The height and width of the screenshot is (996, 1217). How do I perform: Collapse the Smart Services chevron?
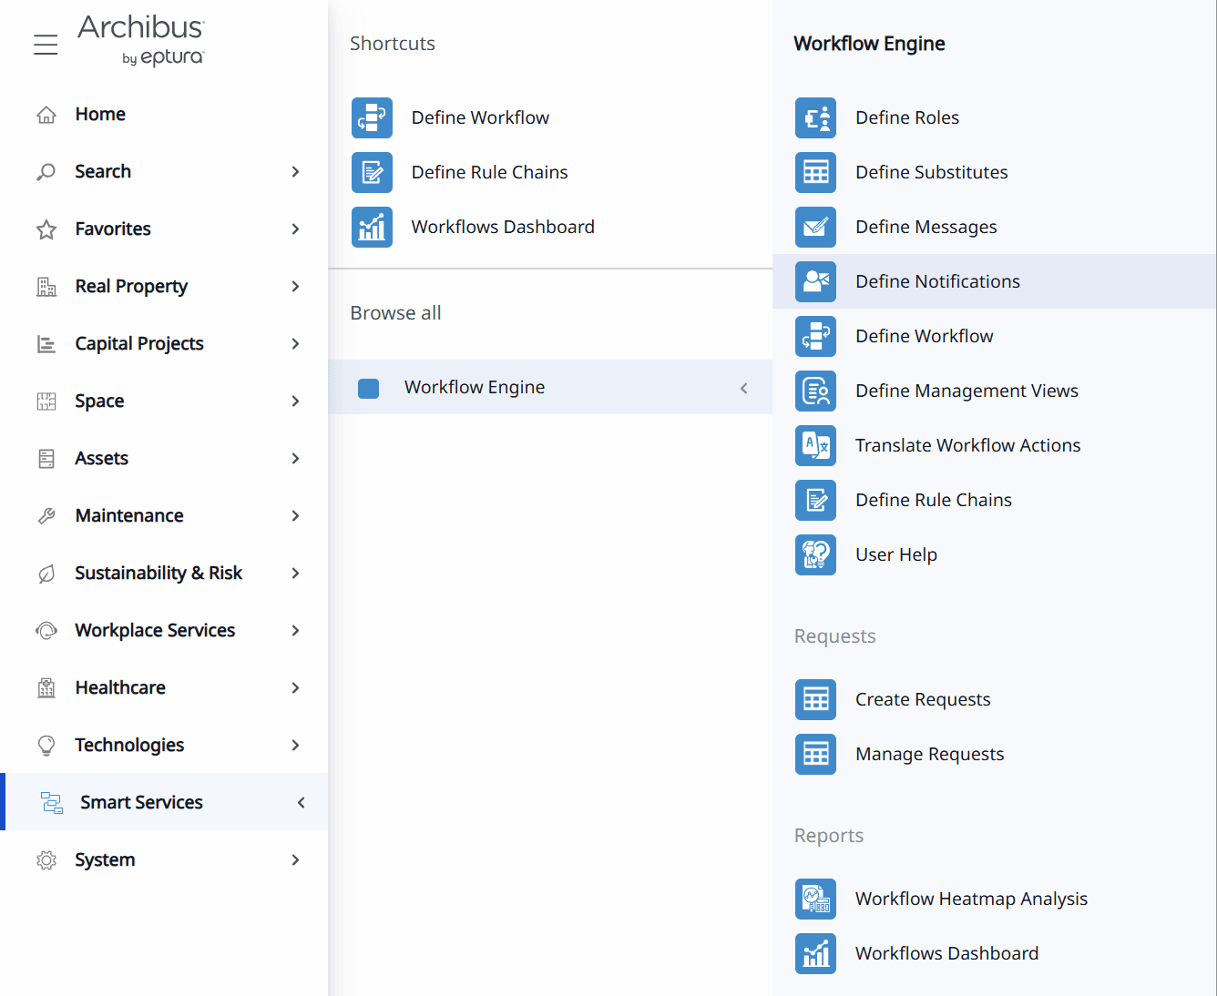(301, 803)
